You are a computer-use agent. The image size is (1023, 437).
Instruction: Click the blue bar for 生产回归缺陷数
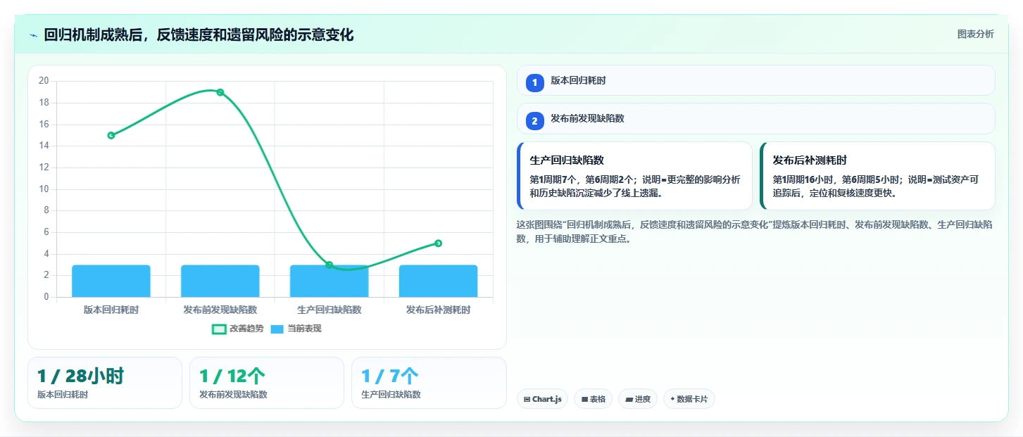coord(330,281)
